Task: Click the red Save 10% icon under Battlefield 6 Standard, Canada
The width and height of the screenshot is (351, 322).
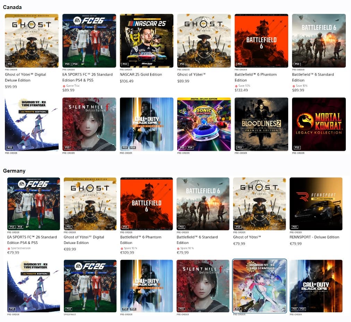Action: click(x=293, y=86)
